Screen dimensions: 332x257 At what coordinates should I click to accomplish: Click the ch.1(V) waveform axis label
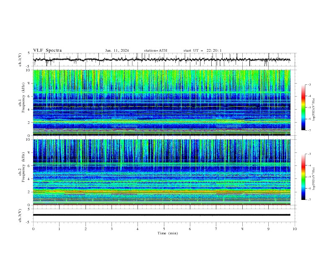click(x=20, y=60)
